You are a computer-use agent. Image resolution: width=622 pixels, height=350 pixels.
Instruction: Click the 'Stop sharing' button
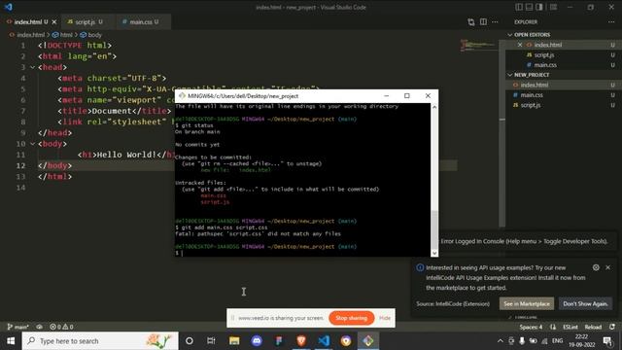pos(351,318)
